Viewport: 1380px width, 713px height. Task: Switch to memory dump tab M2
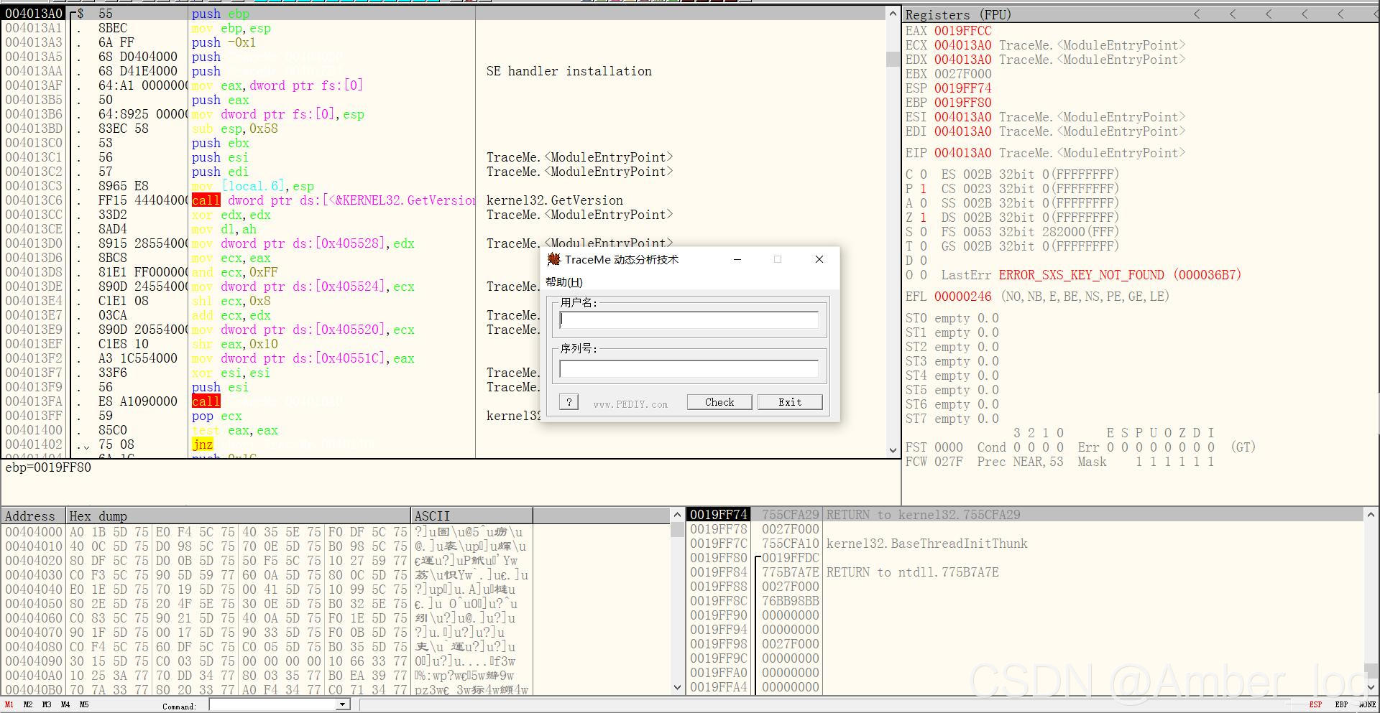pos(28,704)
